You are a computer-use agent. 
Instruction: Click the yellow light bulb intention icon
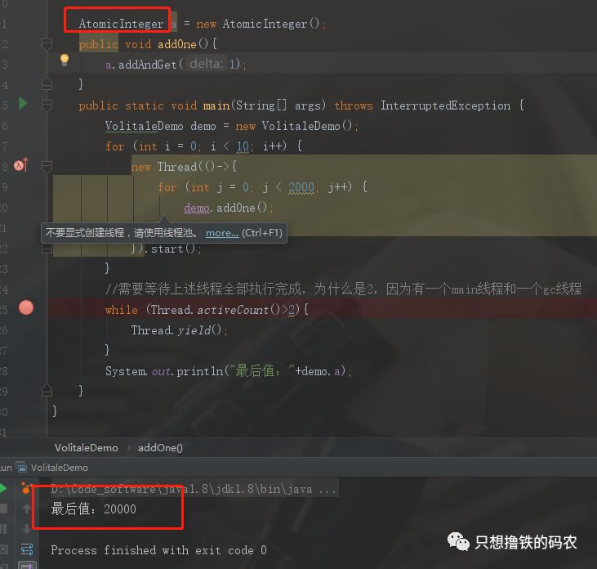click(65, 60)
